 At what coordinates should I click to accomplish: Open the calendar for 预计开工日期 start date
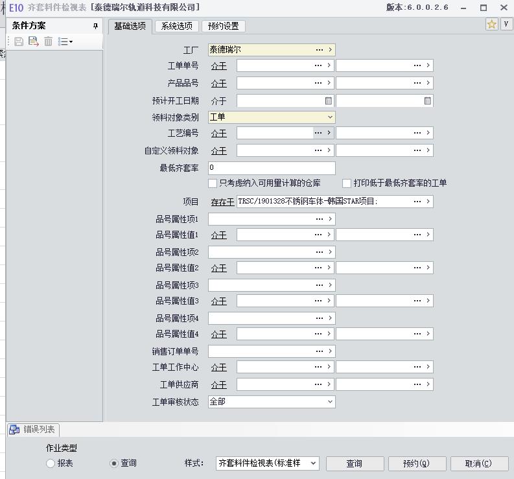[x=329, y=100]
